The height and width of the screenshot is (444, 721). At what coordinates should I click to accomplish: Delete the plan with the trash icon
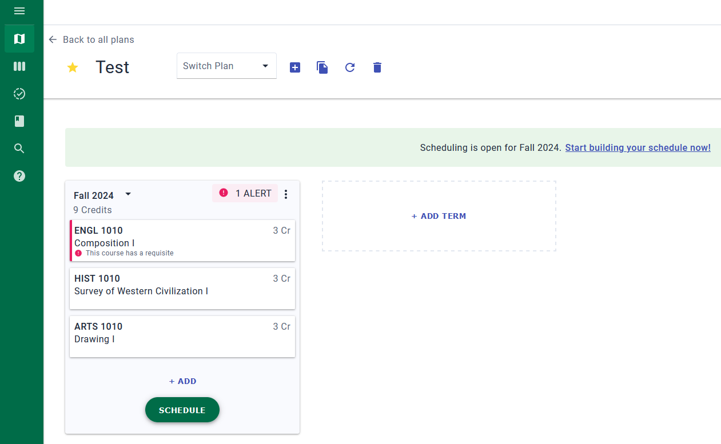(x=377, y=67)
